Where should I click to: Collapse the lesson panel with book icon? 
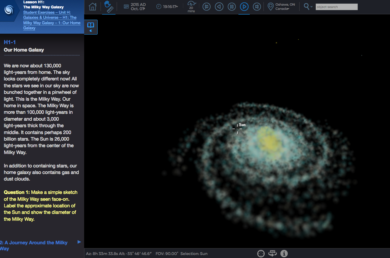coord(91,27)
